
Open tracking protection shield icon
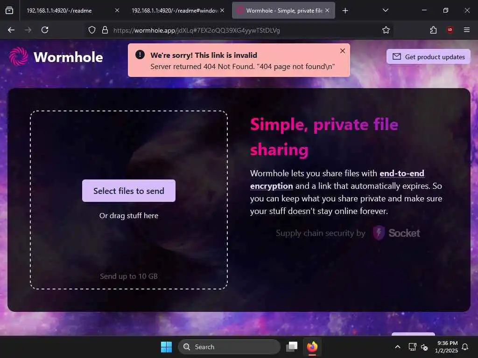pos(92,30)
